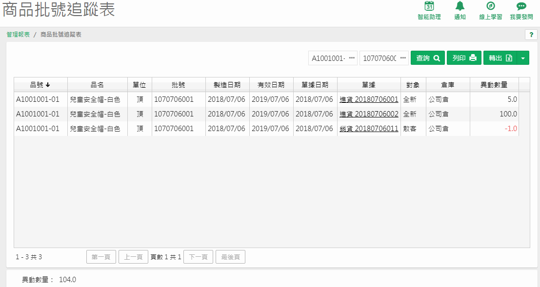
Task: Sort by 倉庫 column header
Action: click(x=448, y=85)
